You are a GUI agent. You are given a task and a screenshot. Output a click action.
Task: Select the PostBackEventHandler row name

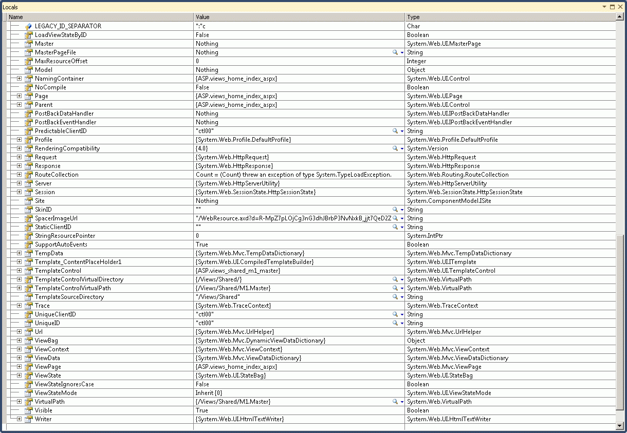pyautogui.click(x=65, y=122)
